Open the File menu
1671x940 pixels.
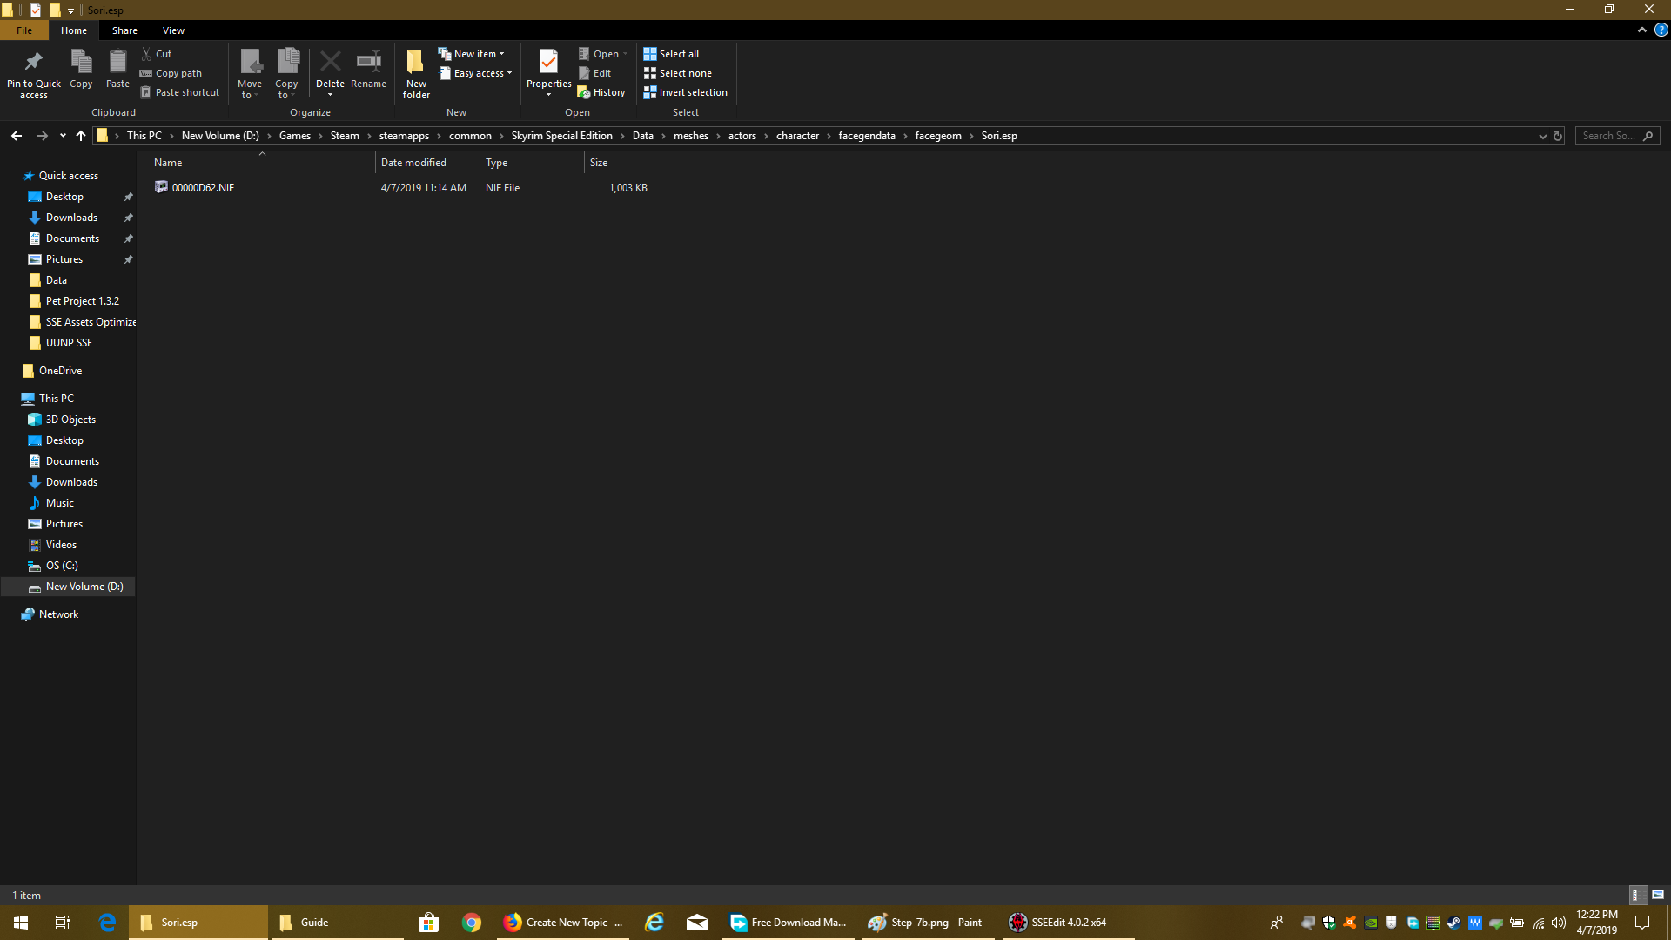click(x=24, y=30)
